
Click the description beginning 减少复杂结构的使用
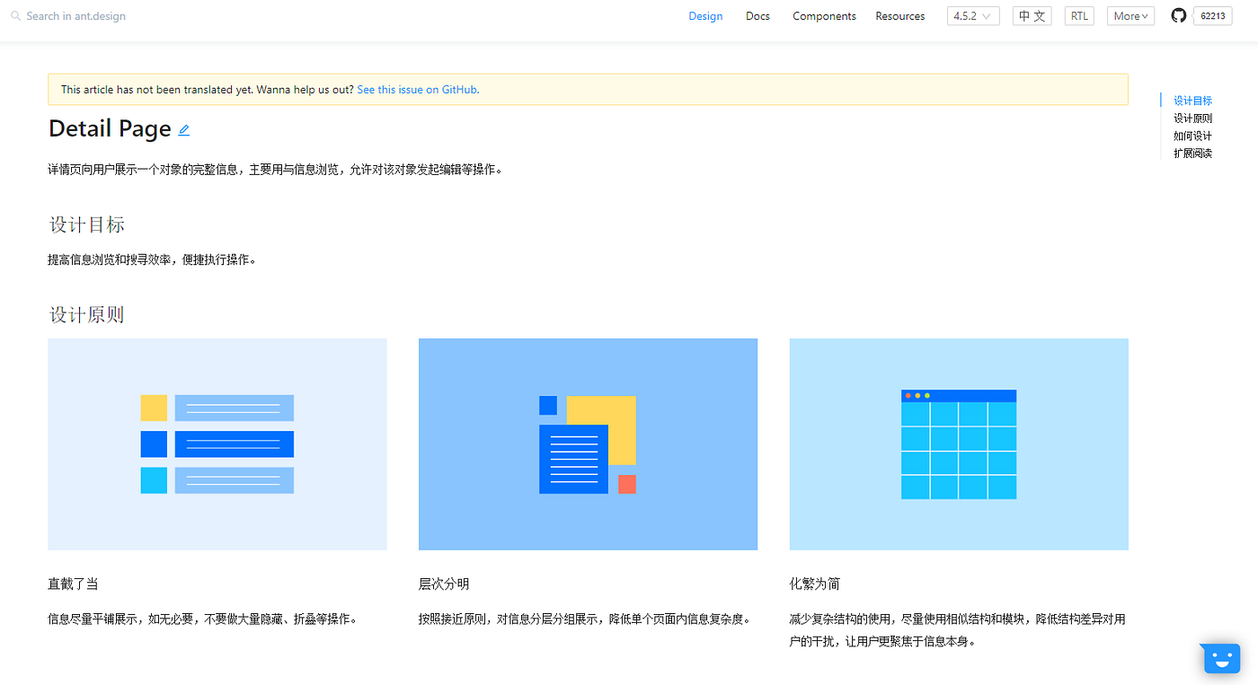click(959, 630)
